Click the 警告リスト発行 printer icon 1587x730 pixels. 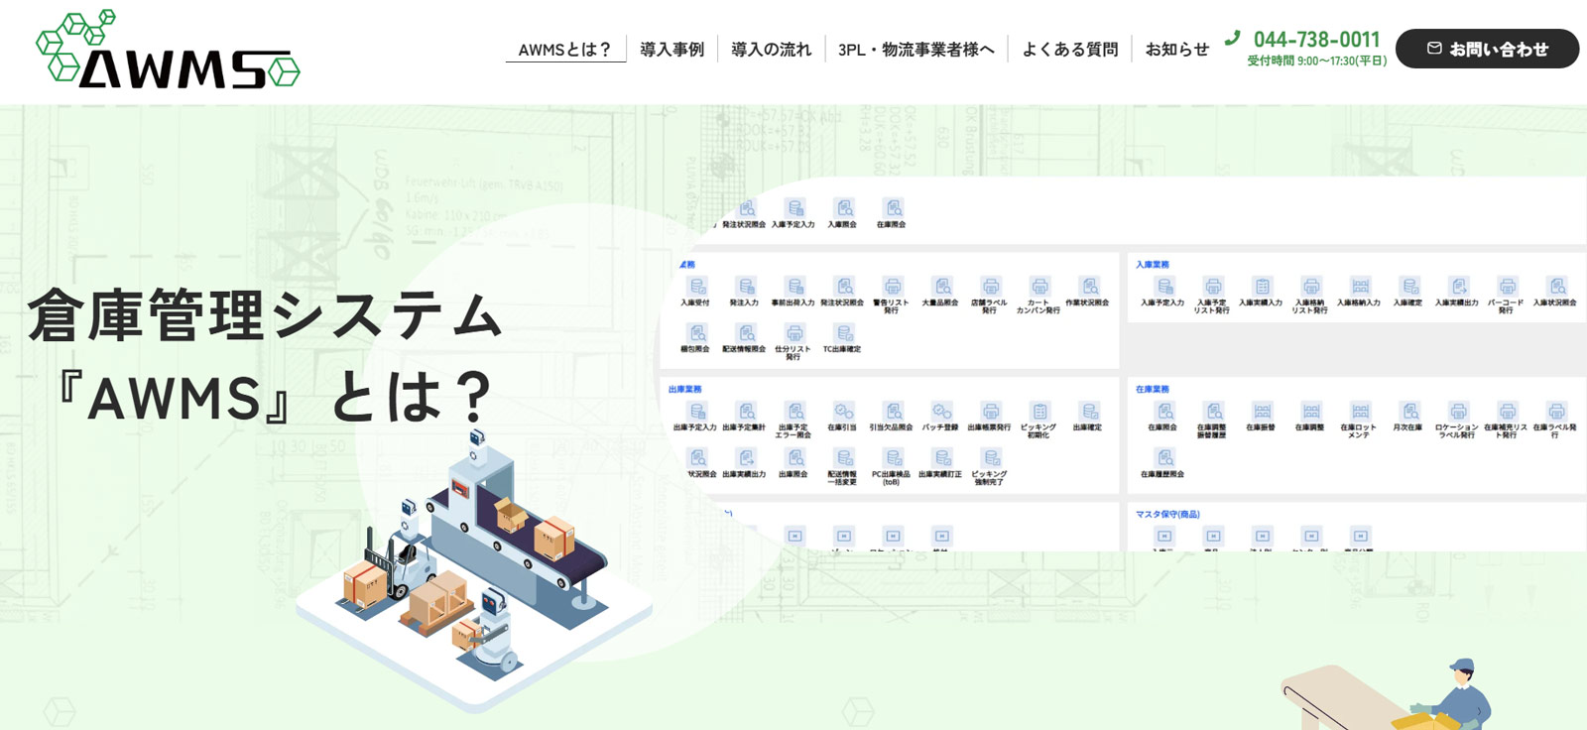[x=893, y=286]
